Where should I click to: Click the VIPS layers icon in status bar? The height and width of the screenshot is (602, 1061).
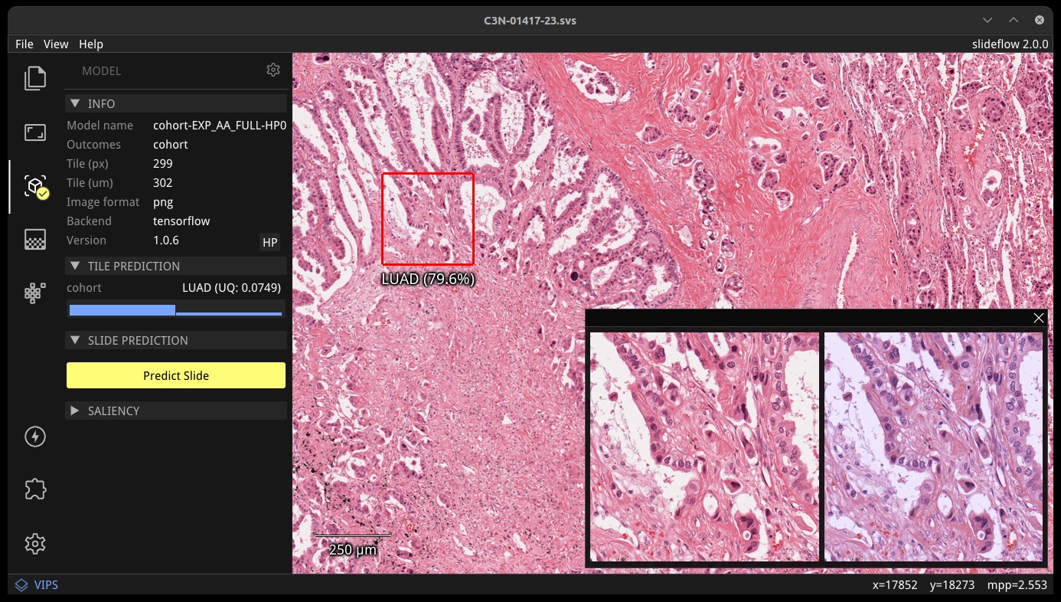point(21,585)
